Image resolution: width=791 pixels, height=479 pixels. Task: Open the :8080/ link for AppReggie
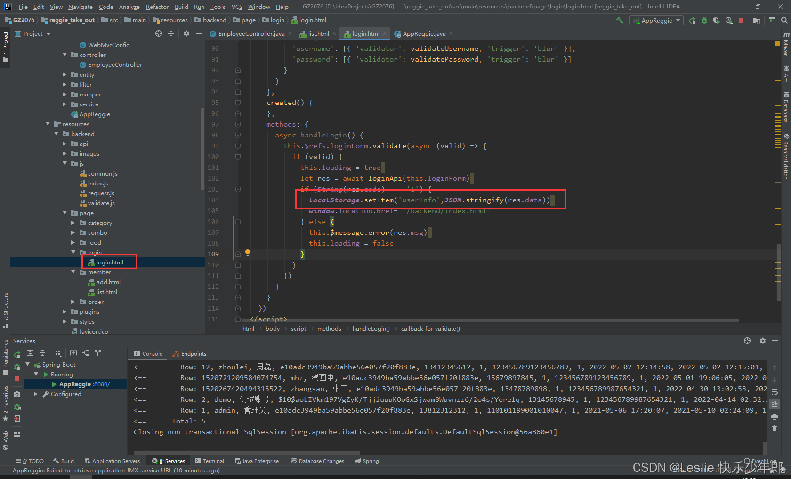[101, 384]
